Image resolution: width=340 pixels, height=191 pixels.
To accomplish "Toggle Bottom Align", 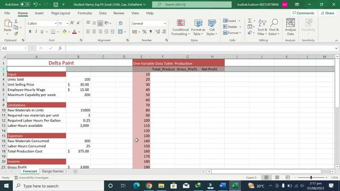I will (100, 23).
